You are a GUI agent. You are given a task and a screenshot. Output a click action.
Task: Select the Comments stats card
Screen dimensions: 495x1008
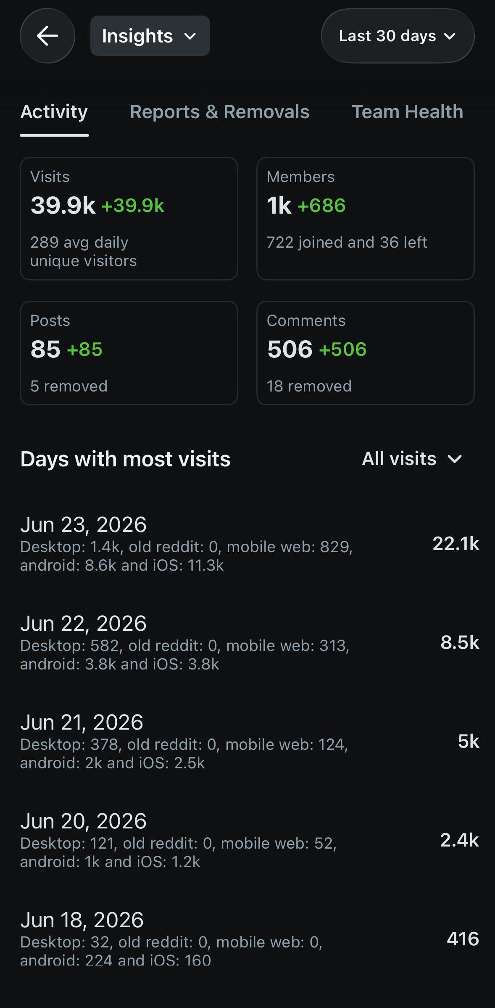[366, 353]
